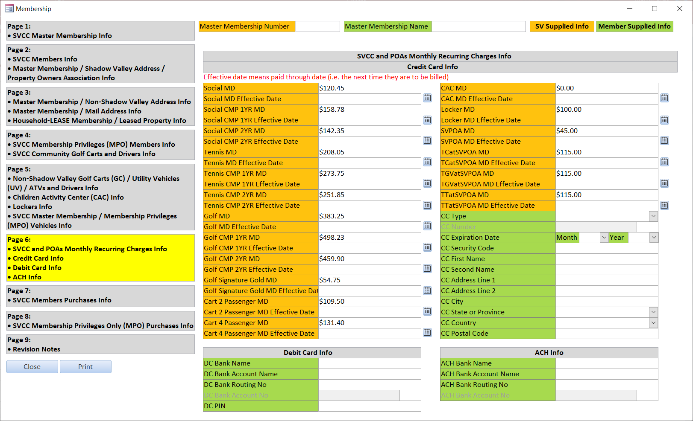Click the Master Membership Number field
The width and height of the screenshot is (693, 421).
pos(317,26)
